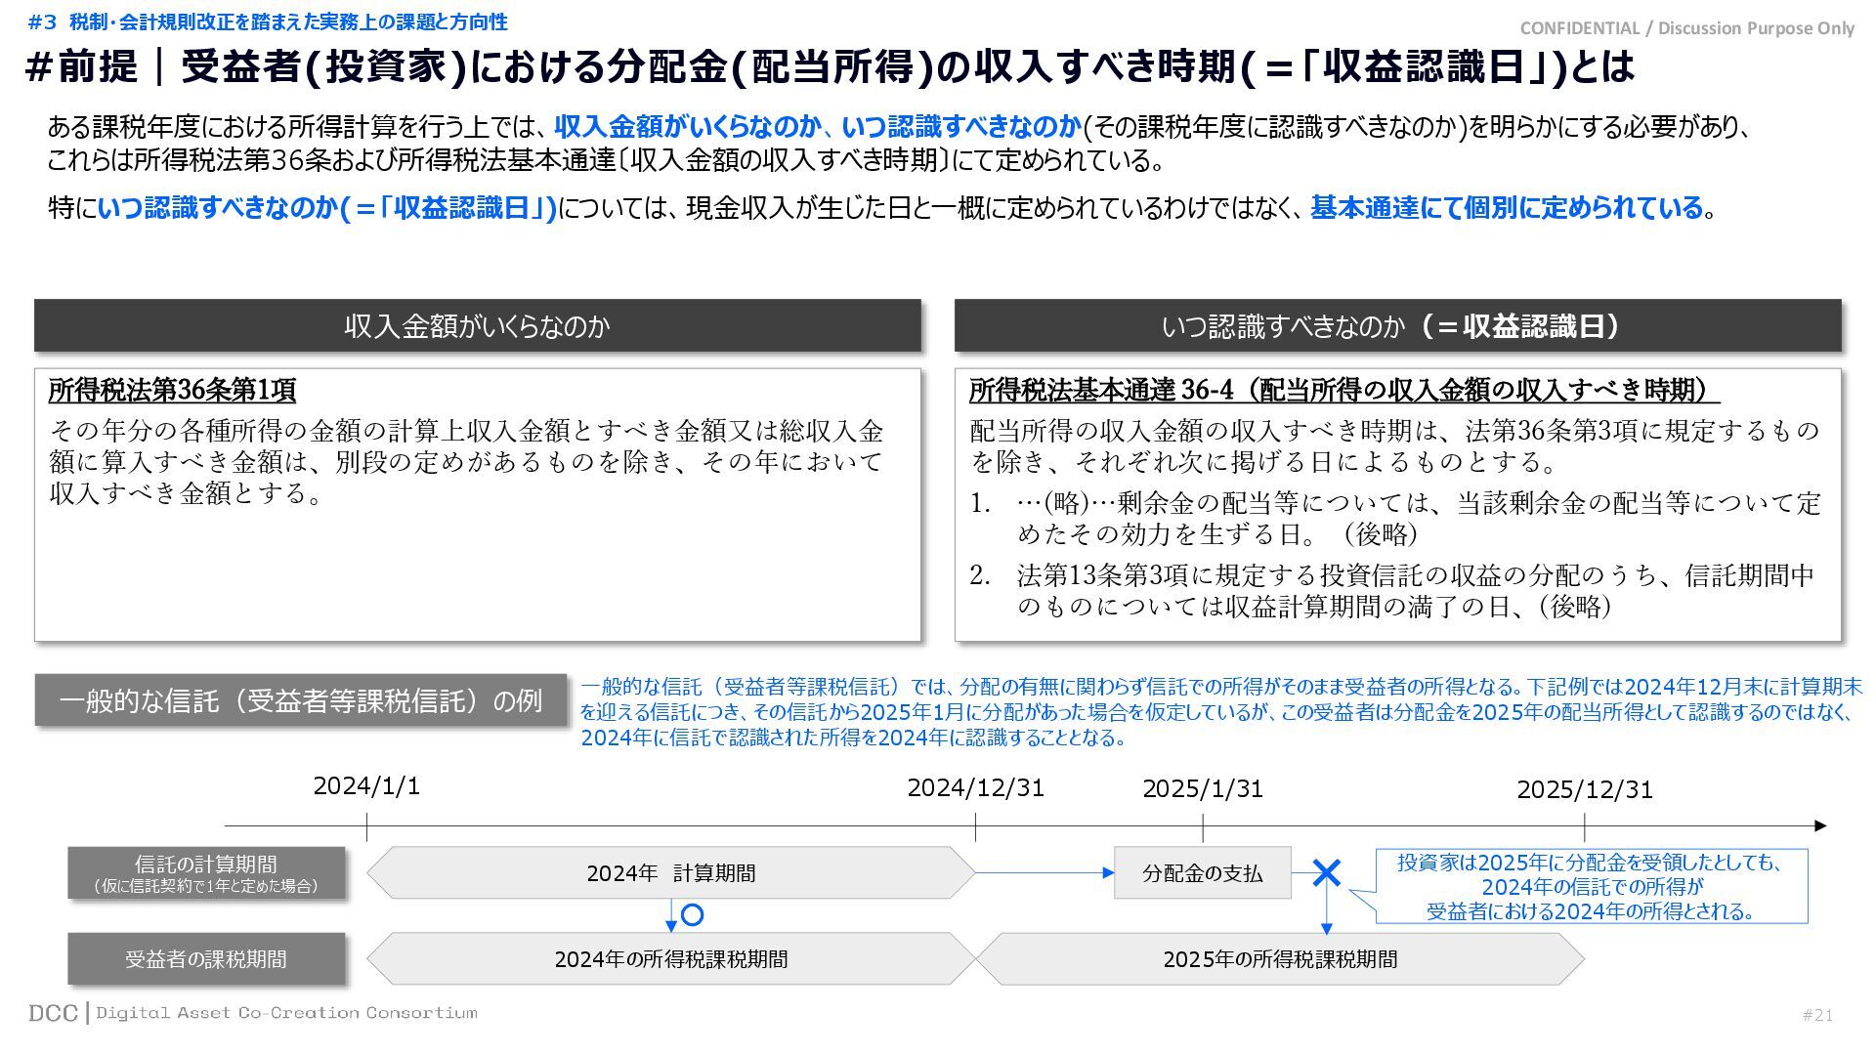Click the paragraph 配当所得の収入金額の収入すべき時期は
This screenshot has height=1055, width=1876.
pyautogui.click(x=1394, y=445)
